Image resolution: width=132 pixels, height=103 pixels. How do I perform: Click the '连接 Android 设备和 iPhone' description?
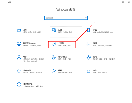pos(103,32)
